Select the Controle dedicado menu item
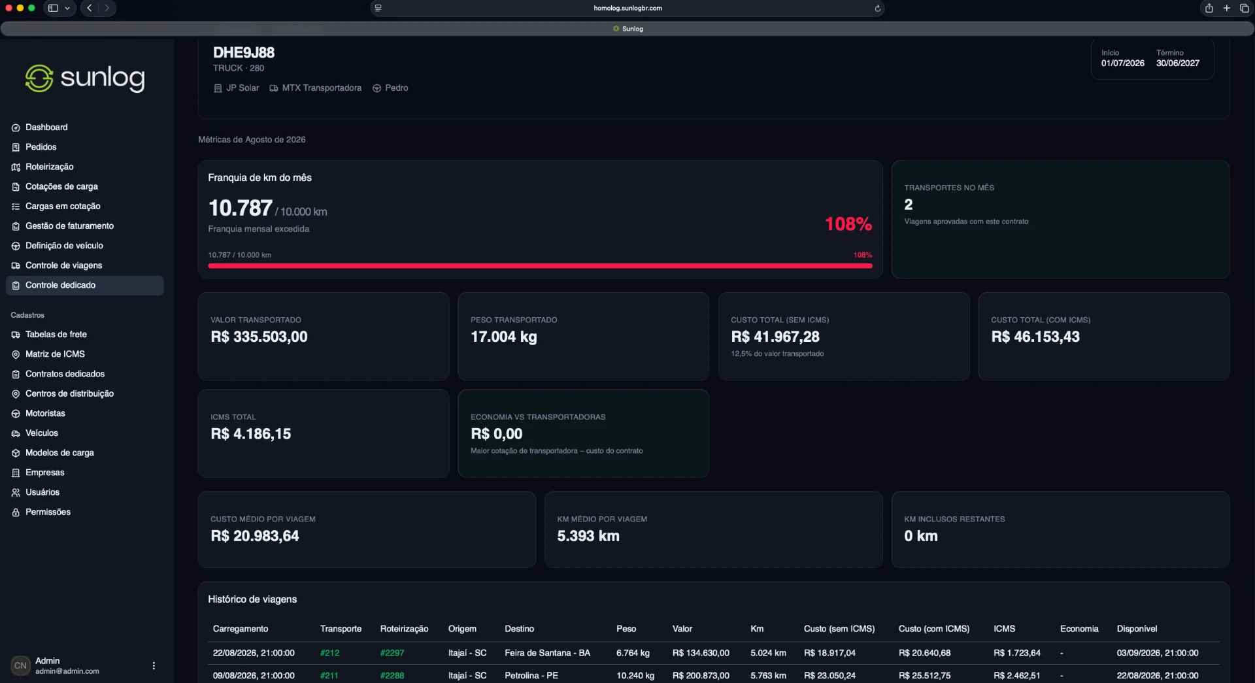The width and height of the screenshot is (1255, 683). (84, 286)
